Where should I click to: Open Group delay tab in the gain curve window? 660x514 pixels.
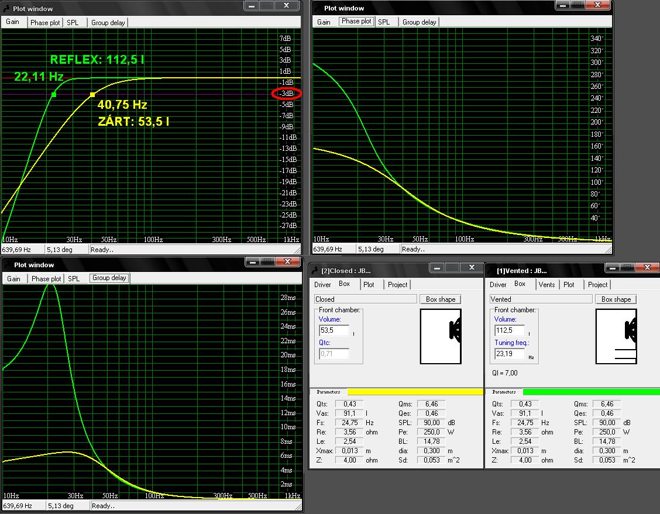click(108, 22)
